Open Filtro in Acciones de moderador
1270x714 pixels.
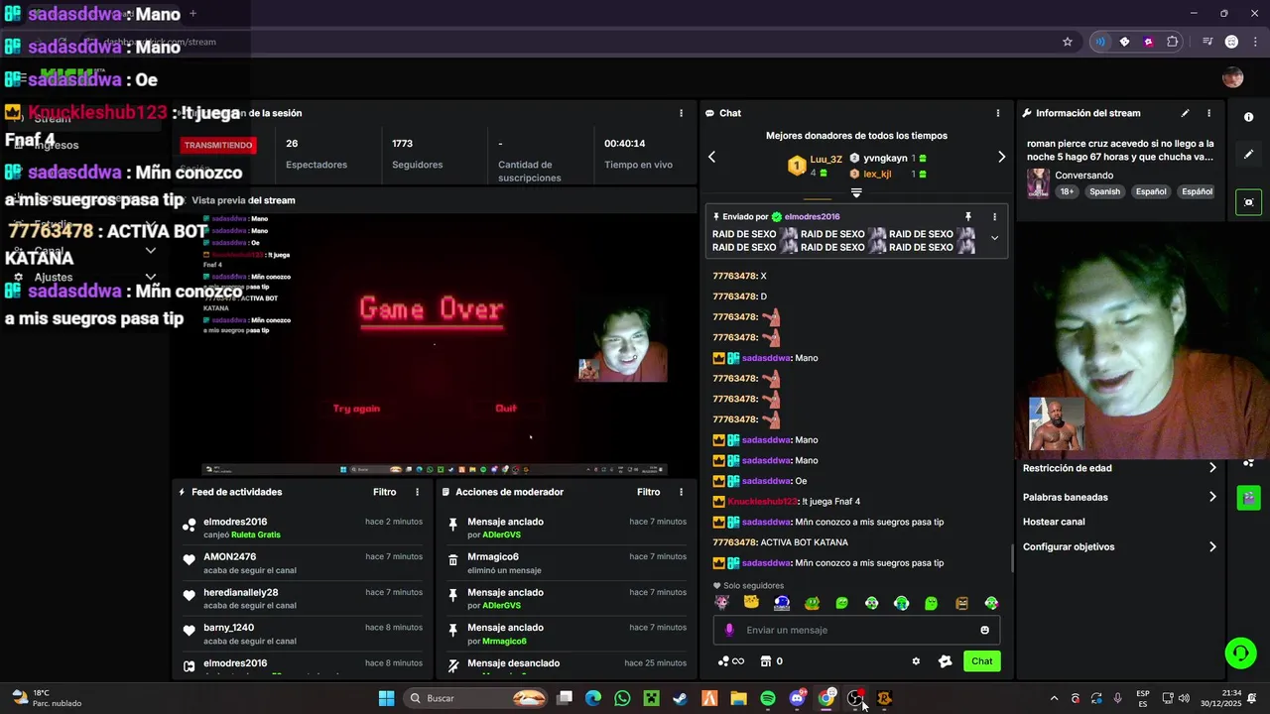pos(648,492)
